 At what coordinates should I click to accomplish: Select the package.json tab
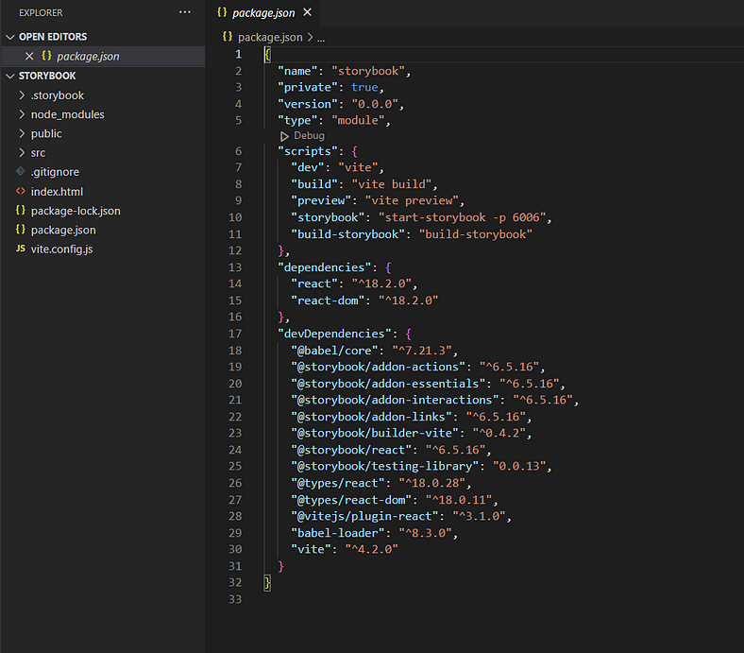pos(263,13)
